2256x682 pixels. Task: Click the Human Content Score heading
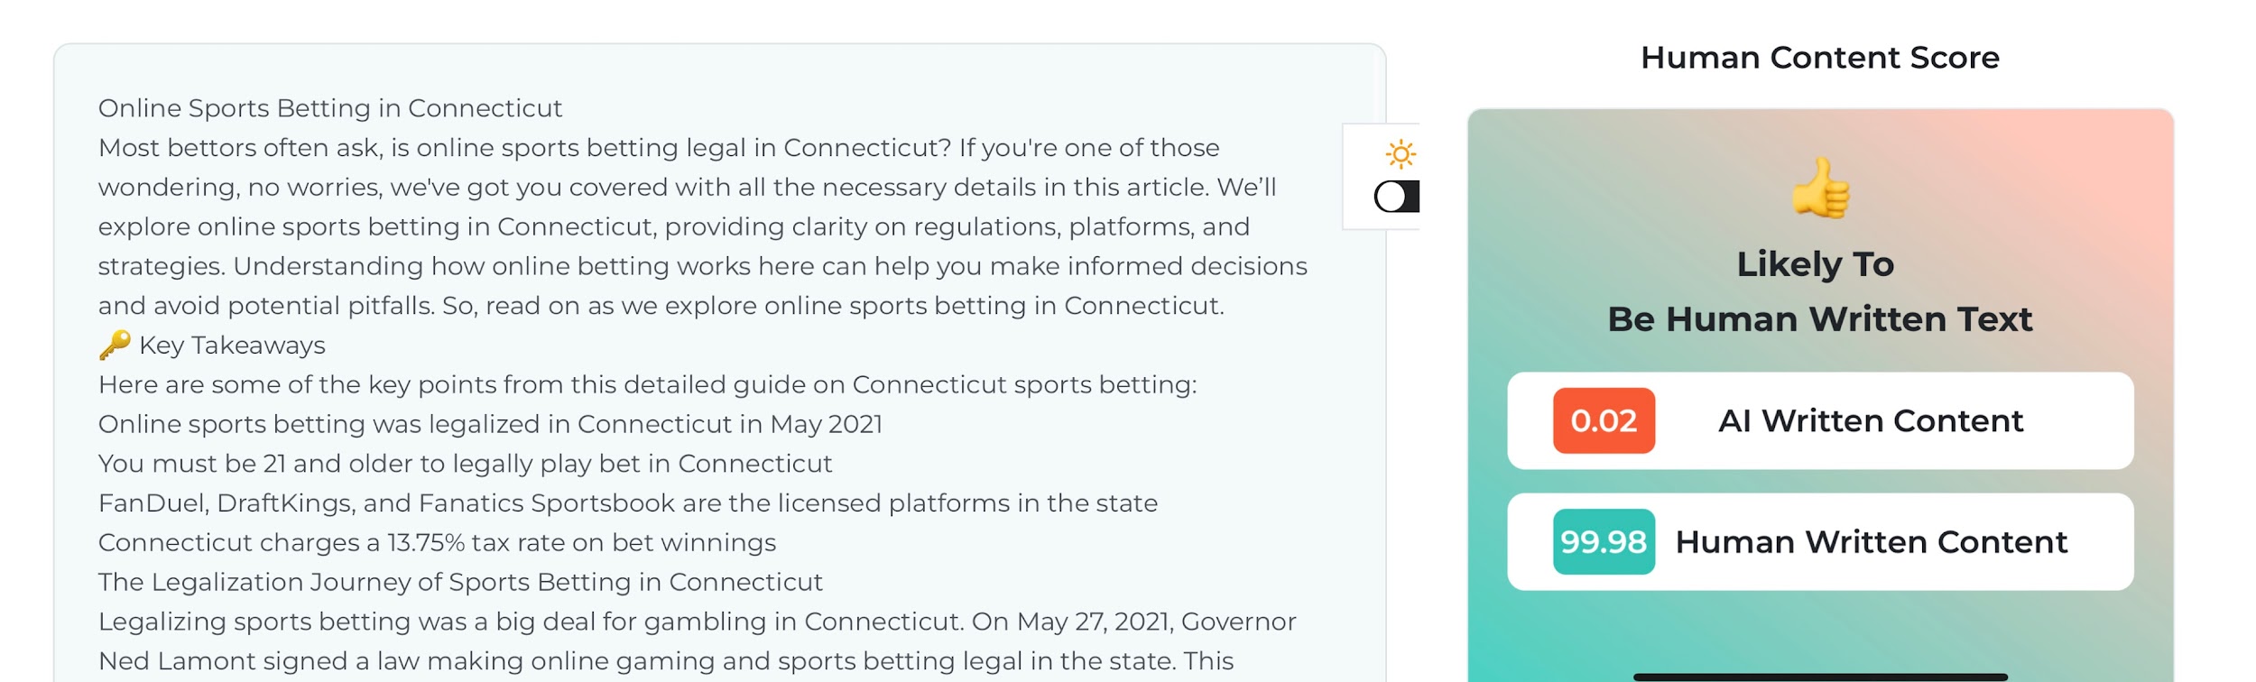1819,58
